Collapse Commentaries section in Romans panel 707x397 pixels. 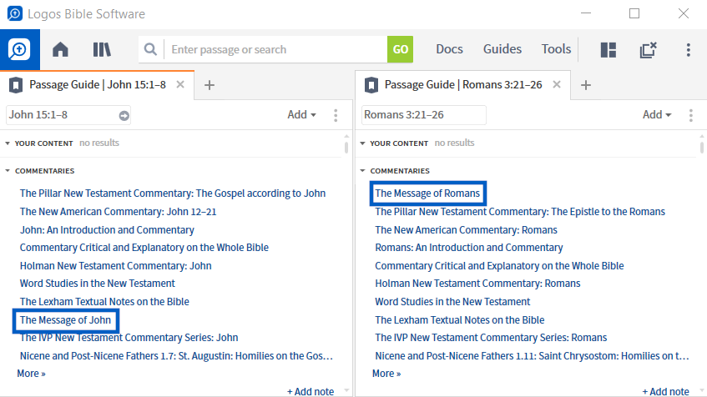pyautogui.click(x=362, y=171)
